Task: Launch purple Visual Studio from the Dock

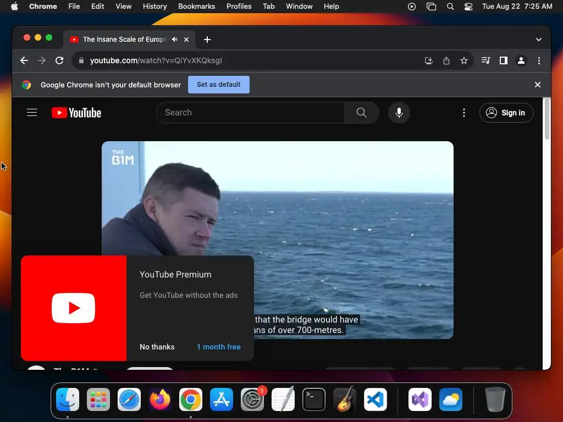Action: 420,399
